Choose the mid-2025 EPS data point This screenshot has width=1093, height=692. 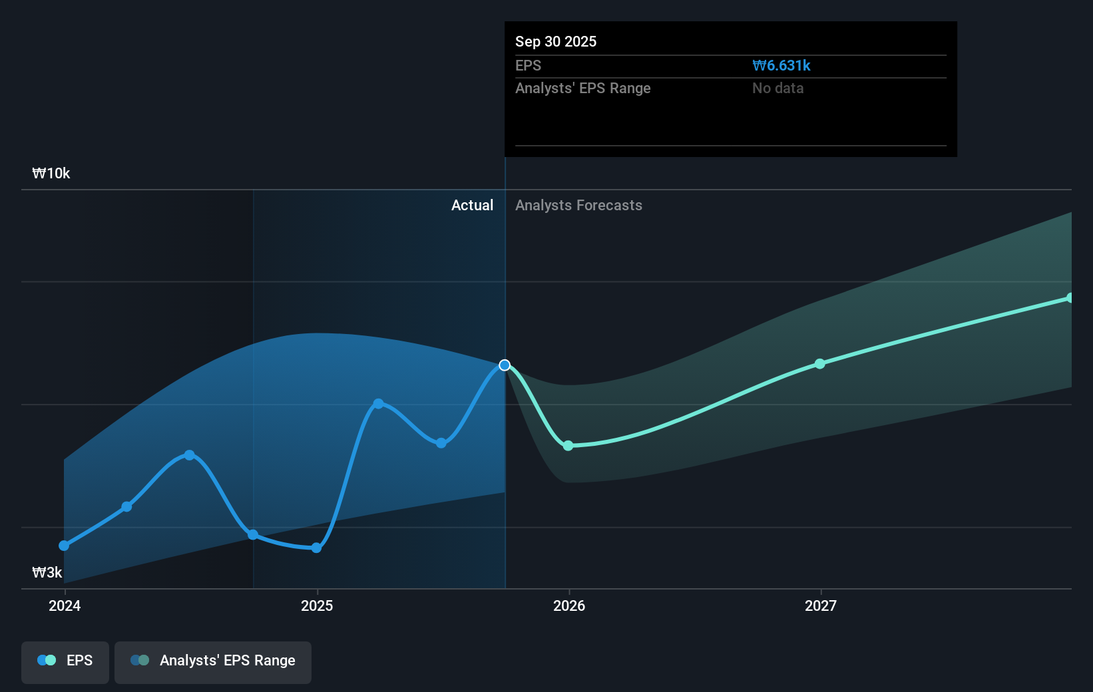click(x=441, y=443)
